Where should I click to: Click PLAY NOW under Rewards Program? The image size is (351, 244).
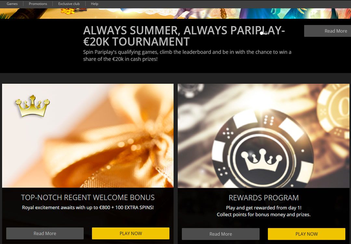click(307, 234)
